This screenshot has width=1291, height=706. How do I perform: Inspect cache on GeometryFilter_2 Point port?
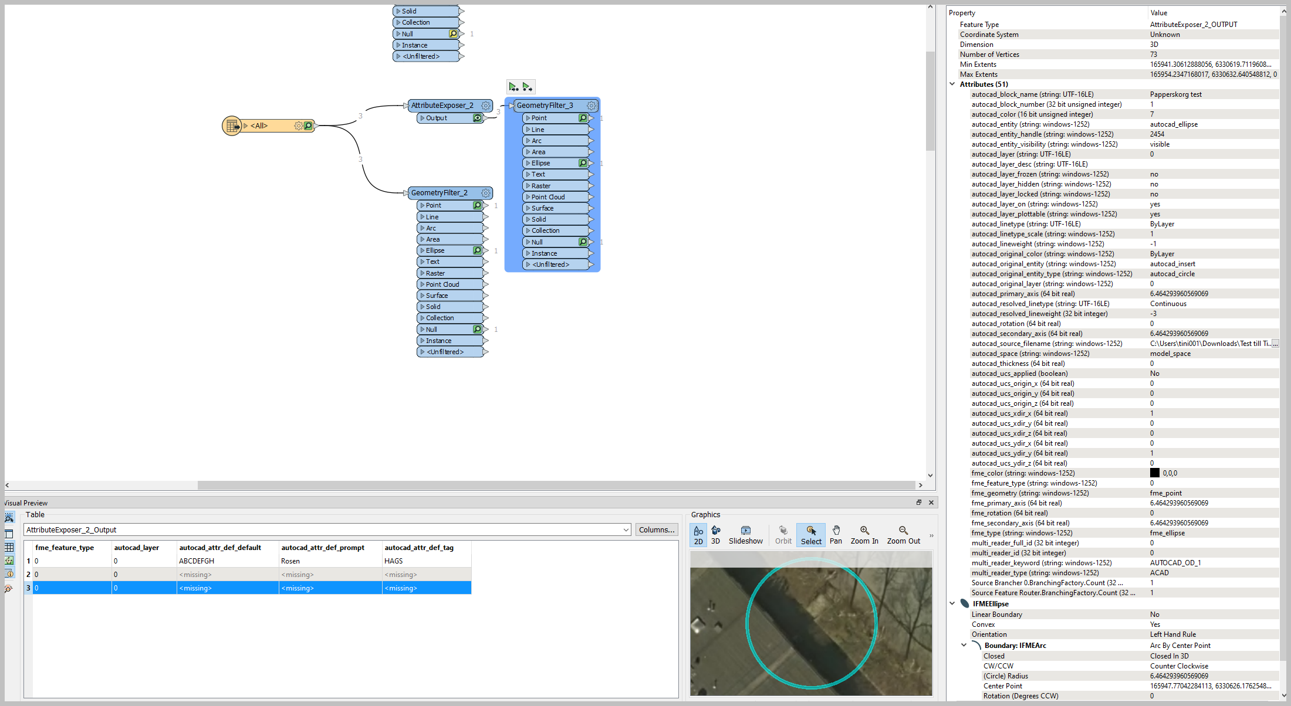point(478,205)
